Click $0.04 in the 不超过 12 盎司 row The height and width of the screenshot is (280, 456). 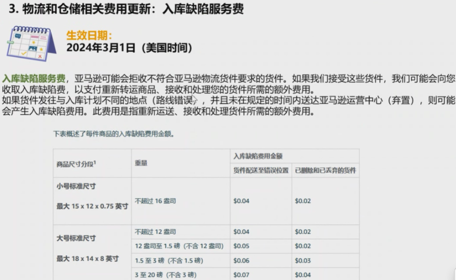click(x=241, y=232)
